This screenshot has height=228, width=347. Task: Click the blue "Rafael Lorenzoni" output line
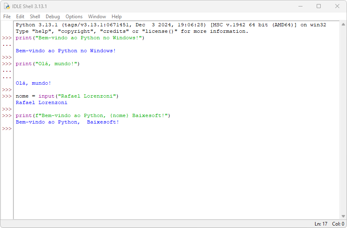[41, 103]
